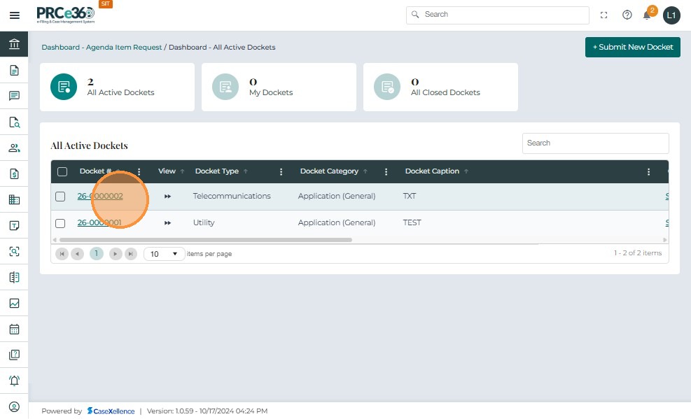This screenshot has height=419, width=691.
Task: Open the hamburger navigation menu
Action: [14, 15]
